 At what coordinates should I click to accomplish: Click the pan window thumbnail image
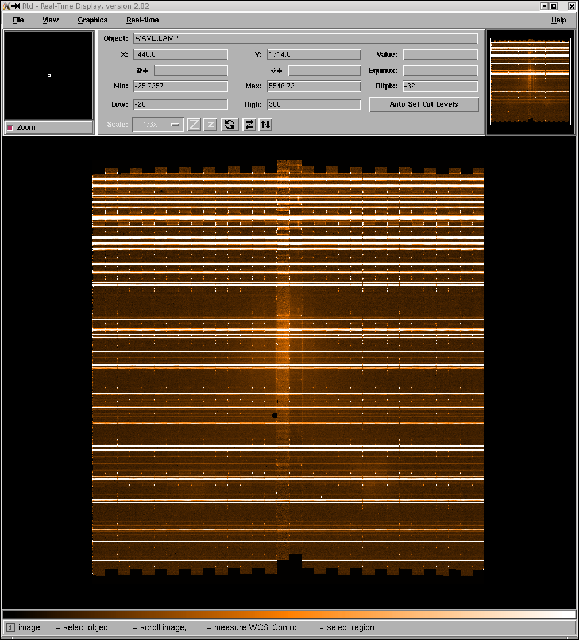click(530, 81)
